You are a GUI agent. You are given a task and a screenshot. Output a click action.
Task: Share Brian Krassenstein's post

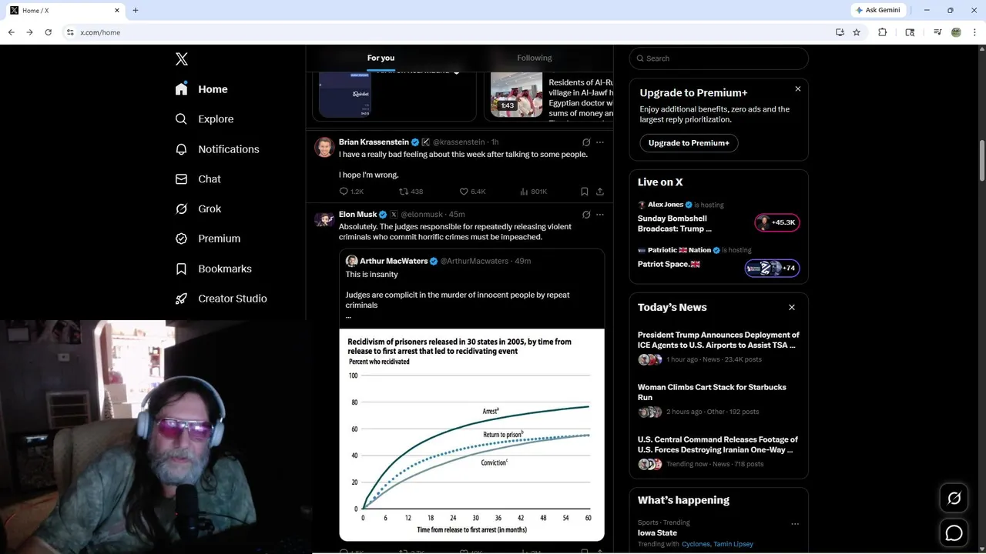[x=600, y=192]
